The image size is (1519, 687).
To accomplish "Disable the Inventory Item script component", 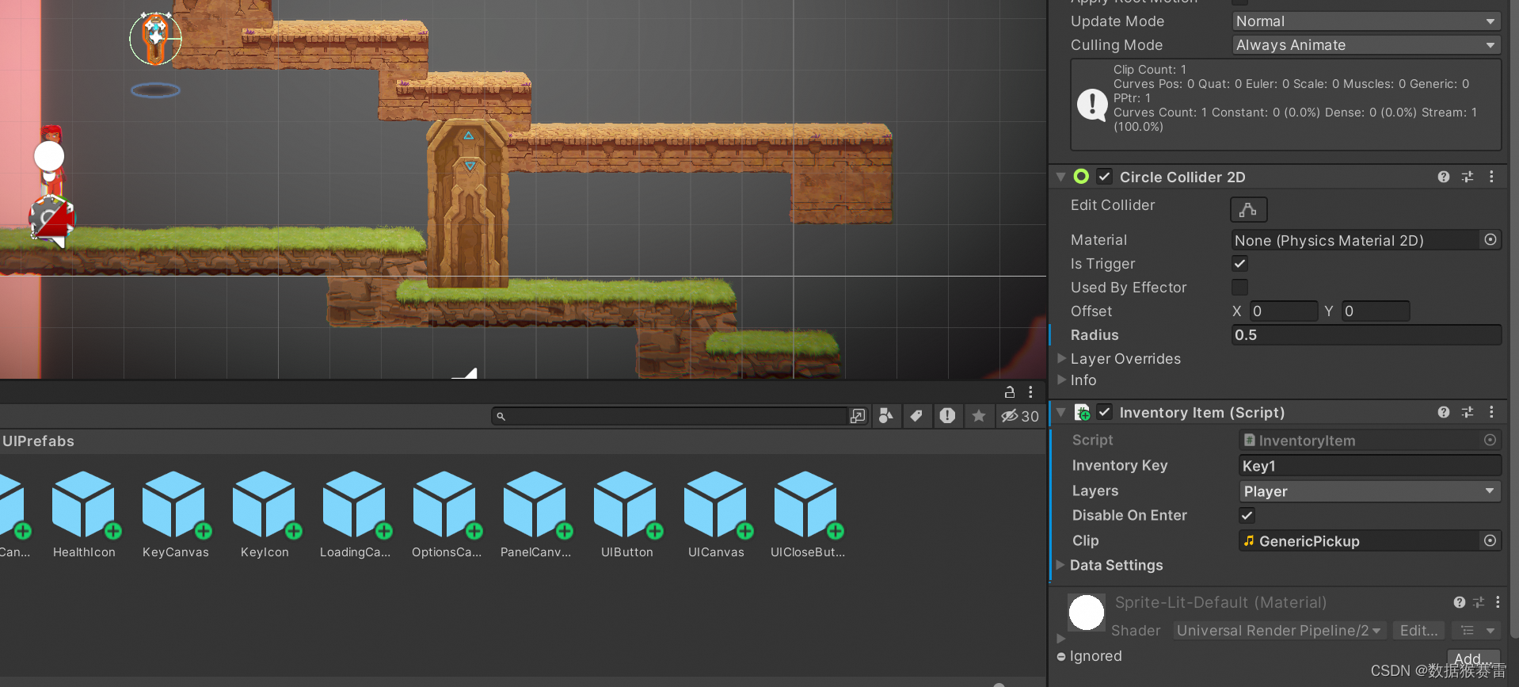I will pyautogui.click(x=1105, y=412).
